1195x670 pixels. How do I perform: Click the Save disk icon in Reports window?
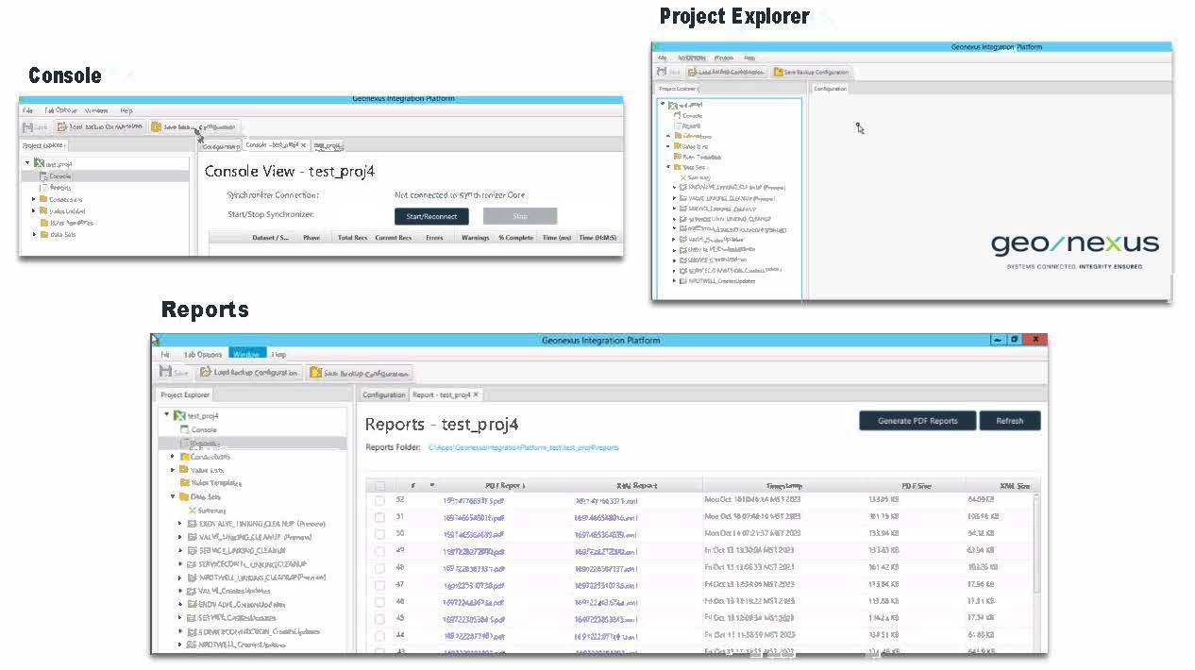166,372
